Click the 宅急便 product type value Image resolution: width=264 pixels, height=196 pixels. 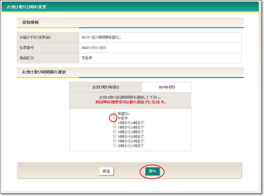(x=87, y=58)
